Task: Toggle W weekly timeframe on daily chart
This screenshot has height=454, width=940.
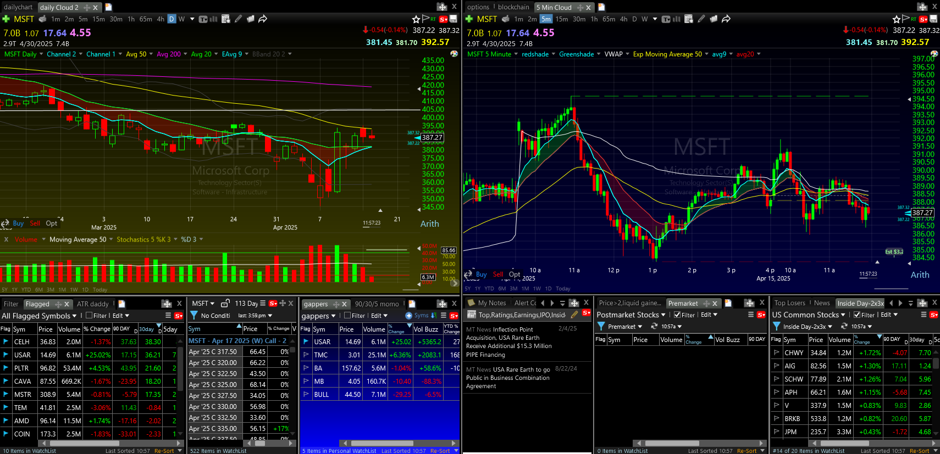Action: click(x=181, y=19)
